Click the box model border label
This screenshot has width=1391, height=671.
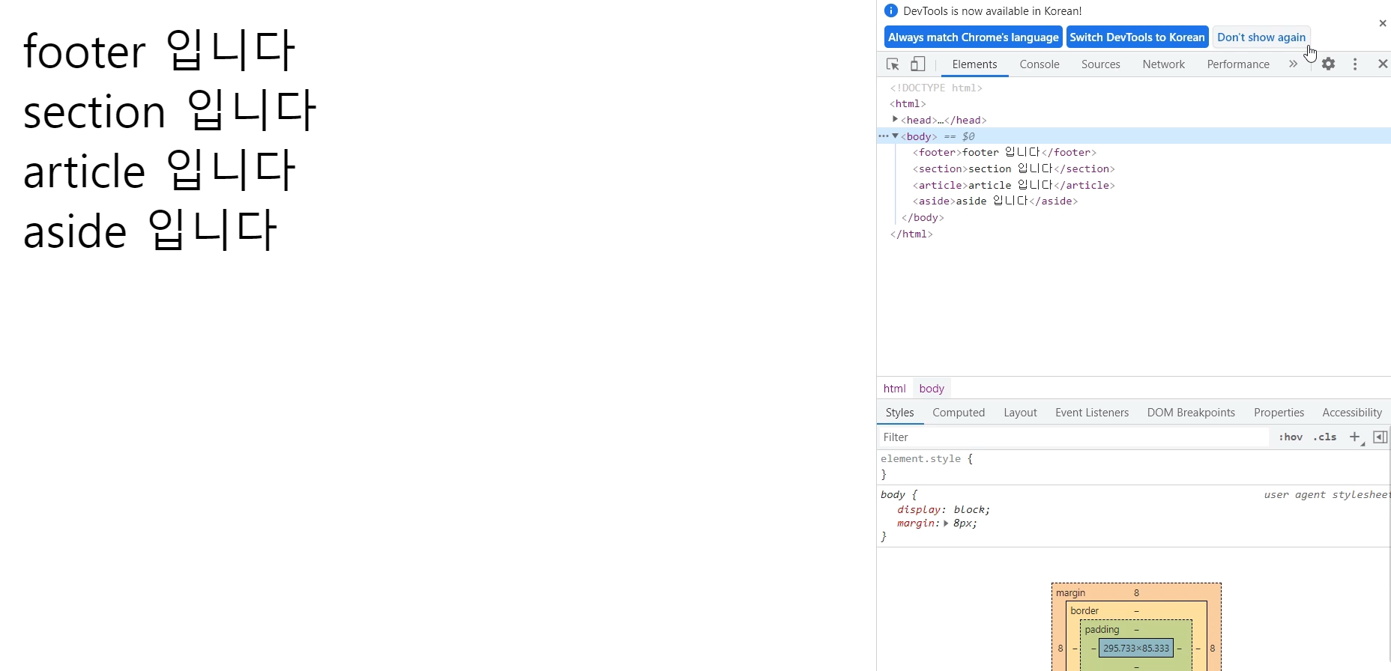tap(1084, 611)
